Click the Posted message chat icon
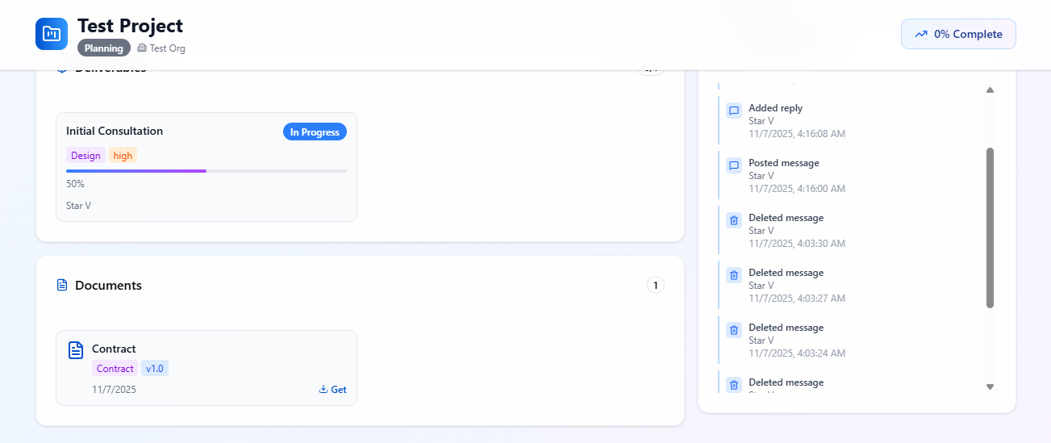Viewport: 1051px width, 443px height. pyautogui.click(x=734, y=165)
